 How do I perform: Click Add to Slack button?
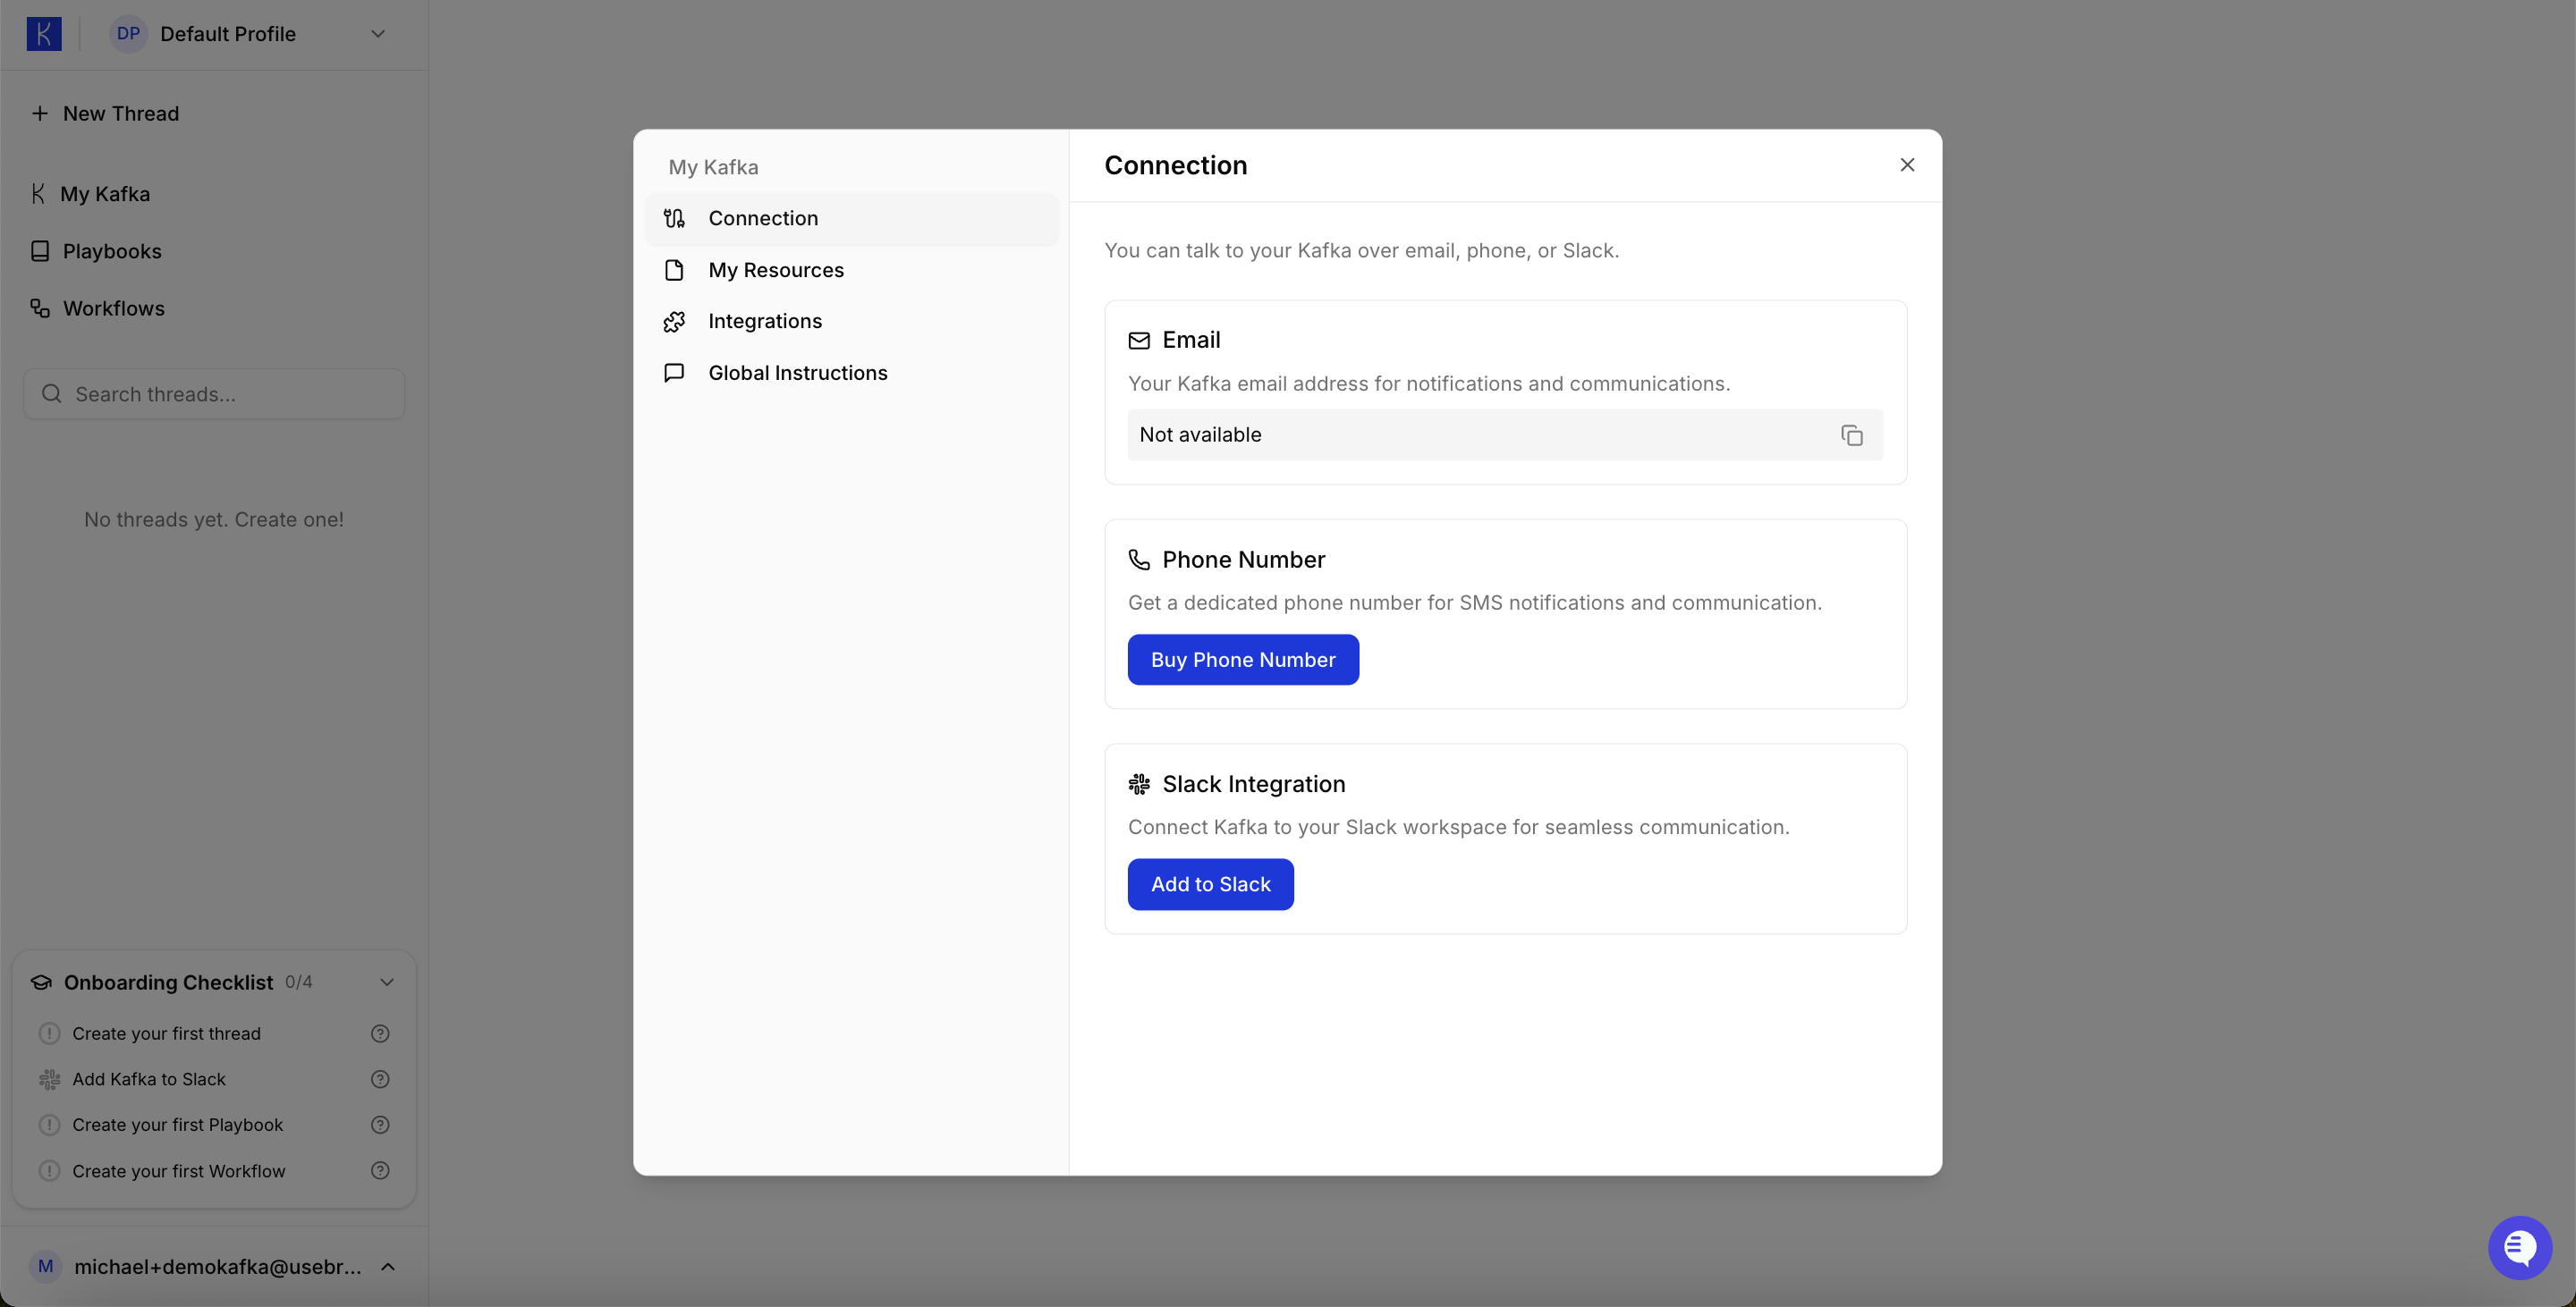click(1210, 884)
